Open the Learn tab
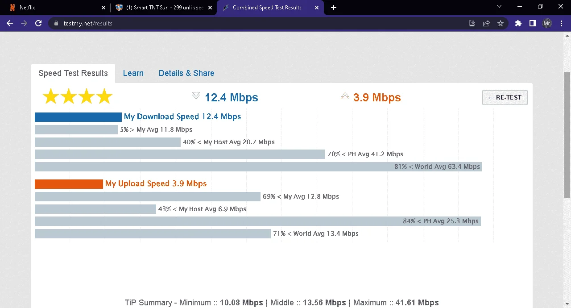 [x=133, y=73]
